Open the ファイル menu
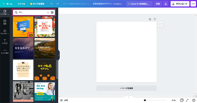The height and width of the screenshot is (103, 197). [21, 4]
